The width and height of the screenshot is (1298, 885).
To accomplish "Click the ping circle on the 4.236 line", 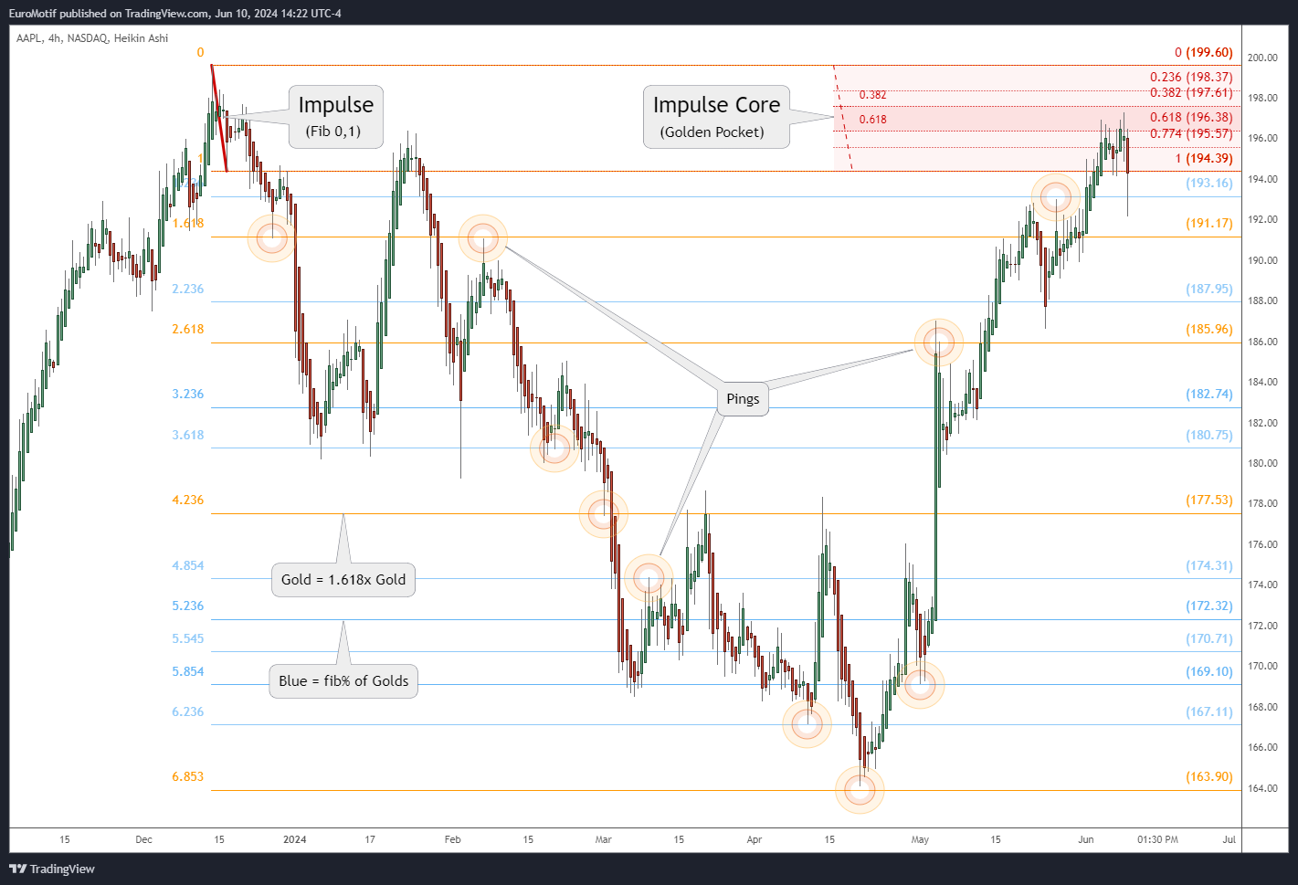I will [603, 514].
